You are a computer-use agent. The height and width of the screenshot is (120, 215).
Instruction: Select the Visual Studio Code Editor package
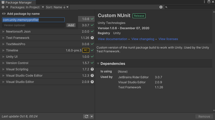[x=47, y=75]
